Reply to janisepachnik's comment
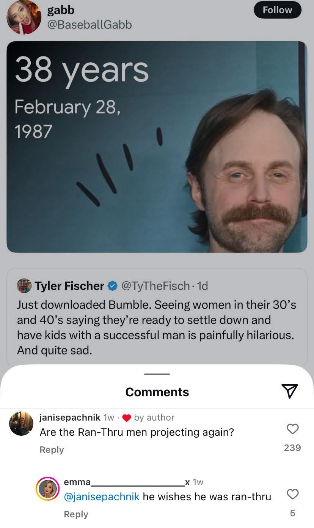This screenshot has width=314, height=528. click(52, 449)
